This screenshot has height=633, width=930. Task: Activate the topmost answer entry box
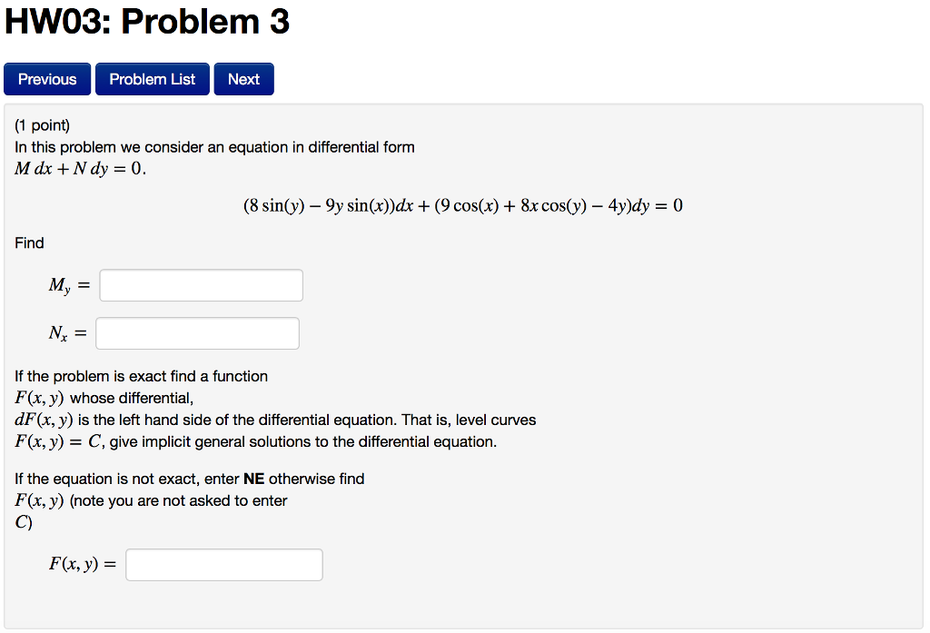coord(201,284)
